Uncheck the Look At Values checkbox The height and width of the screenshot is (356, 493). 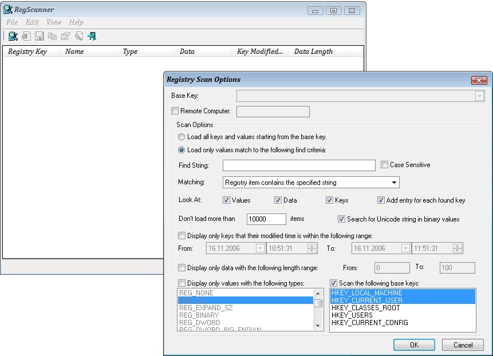(226, 200)
